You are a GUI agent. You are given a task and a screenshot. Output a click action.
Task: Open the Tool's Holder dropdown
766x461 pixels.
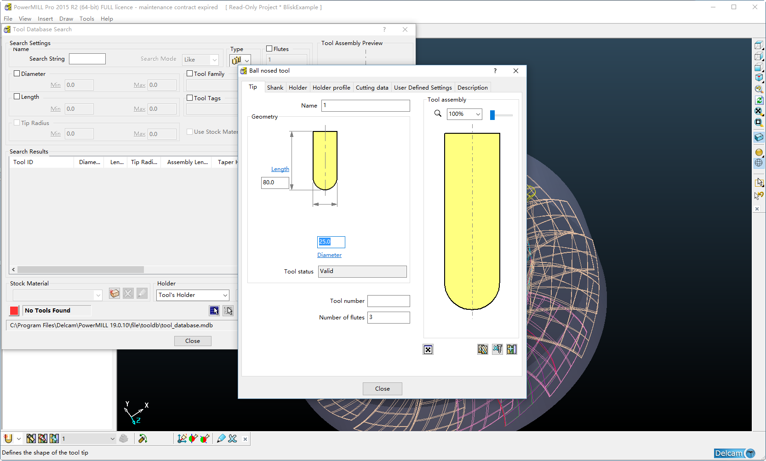coord(193,295)
